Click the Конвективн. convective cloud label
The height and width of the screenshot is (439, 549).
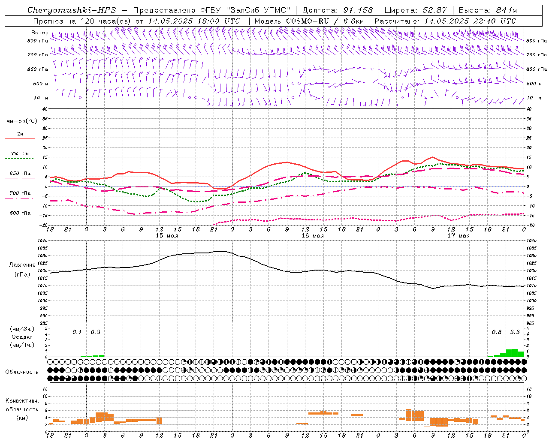click(x=22, y=401)
